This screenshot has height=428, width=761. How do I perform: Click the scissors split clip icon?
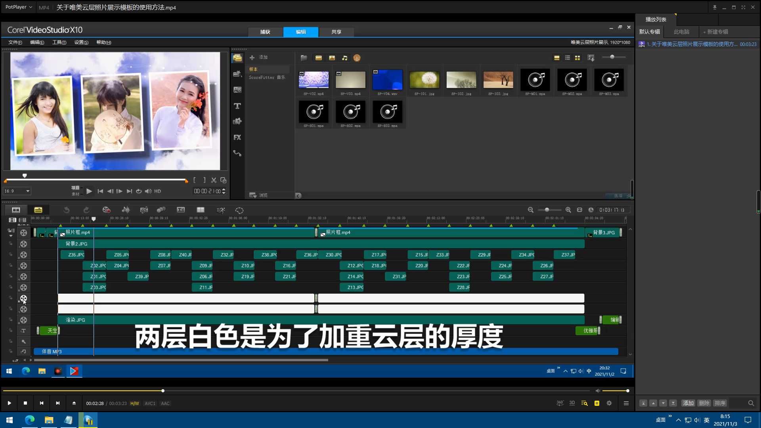[214, 180]
